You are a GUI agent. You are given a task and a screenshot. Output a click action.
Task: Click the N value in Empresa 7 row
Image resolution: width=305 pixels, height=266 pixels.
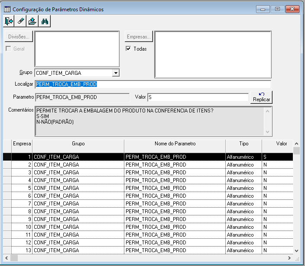point(265,203)
